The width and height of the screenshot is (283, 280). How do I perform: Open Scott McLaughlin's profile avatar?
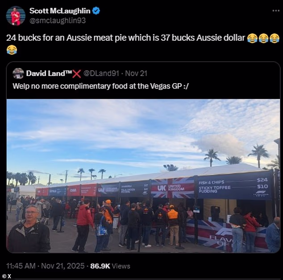pos(16,16)
